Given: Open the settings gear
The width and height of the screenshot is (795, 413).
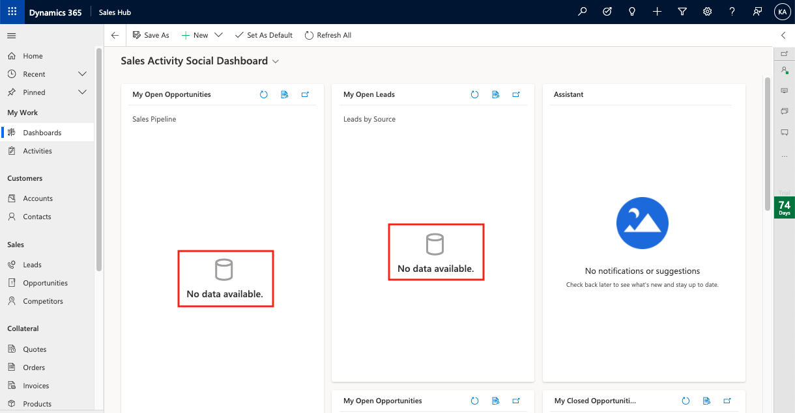Looking at the screenshot, I should [707, 12].
